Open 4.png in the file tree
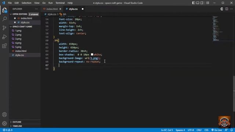This screenshot has width=235, height=132. pos(18,43)
